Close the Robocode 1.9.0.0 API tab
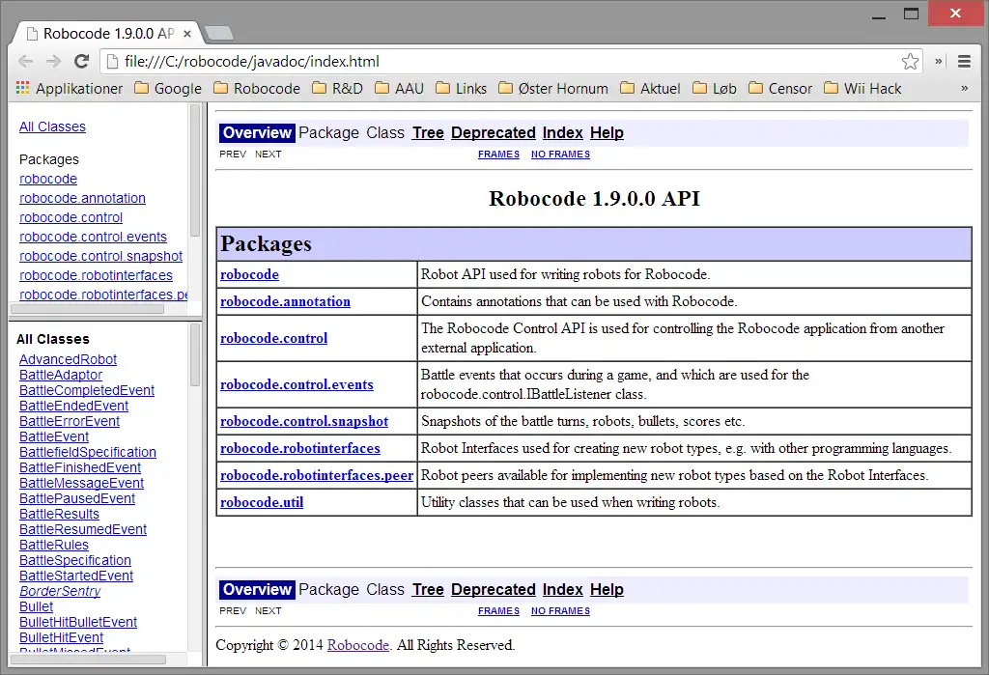This screenshot has height=675, width=989. (x=187, y=34)
